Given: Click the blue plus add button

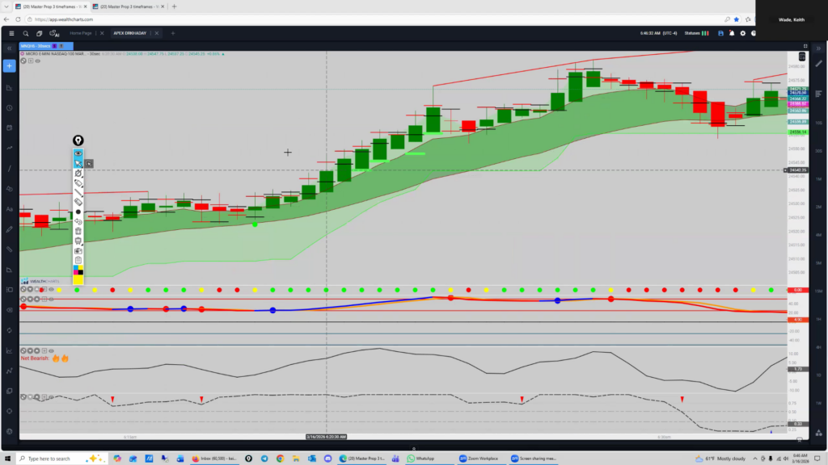Looking at the screenshot, I should (9, 65).
